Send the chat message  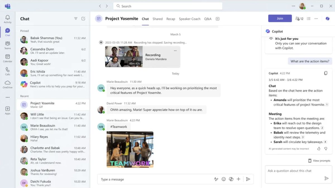point(248,179)
